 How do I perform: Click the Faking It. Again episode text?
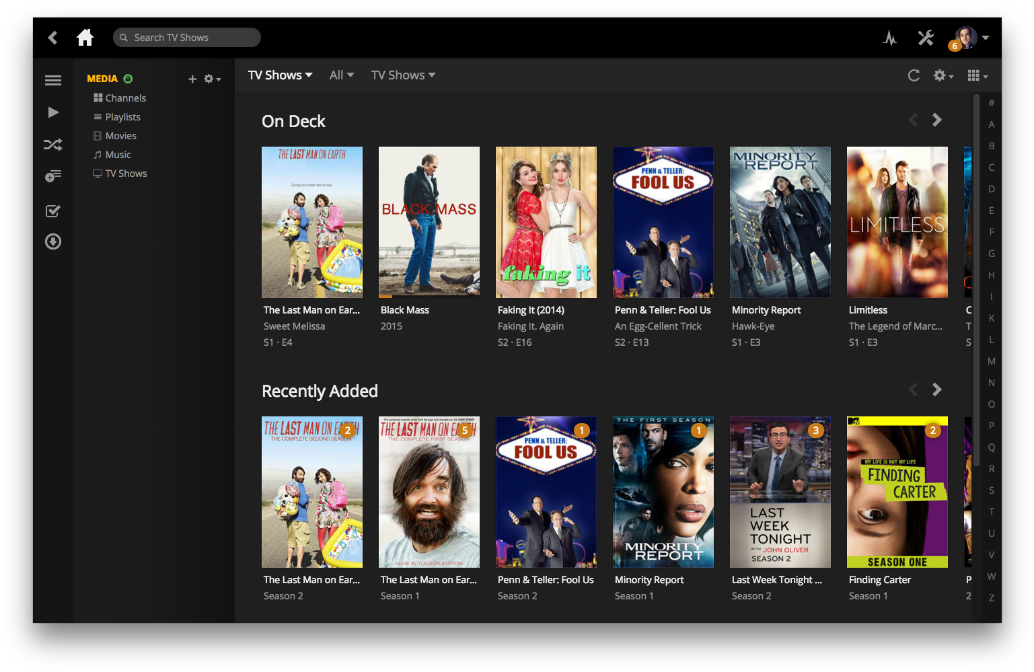point(531,326)
